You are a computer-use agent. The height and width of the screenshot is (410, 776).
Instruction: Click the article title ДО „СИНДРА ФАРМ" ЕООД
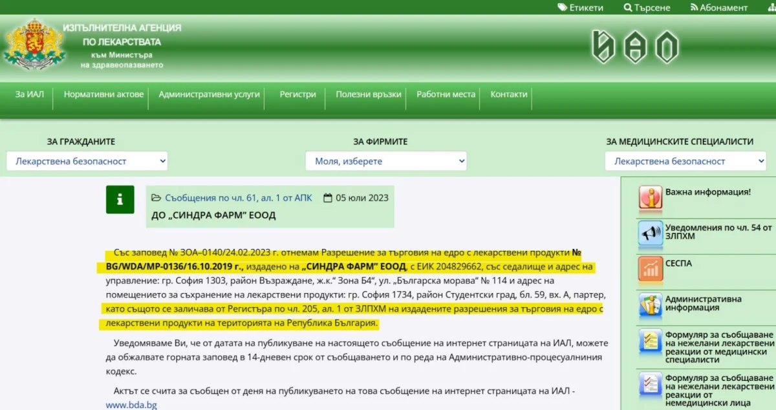point(213,215)
